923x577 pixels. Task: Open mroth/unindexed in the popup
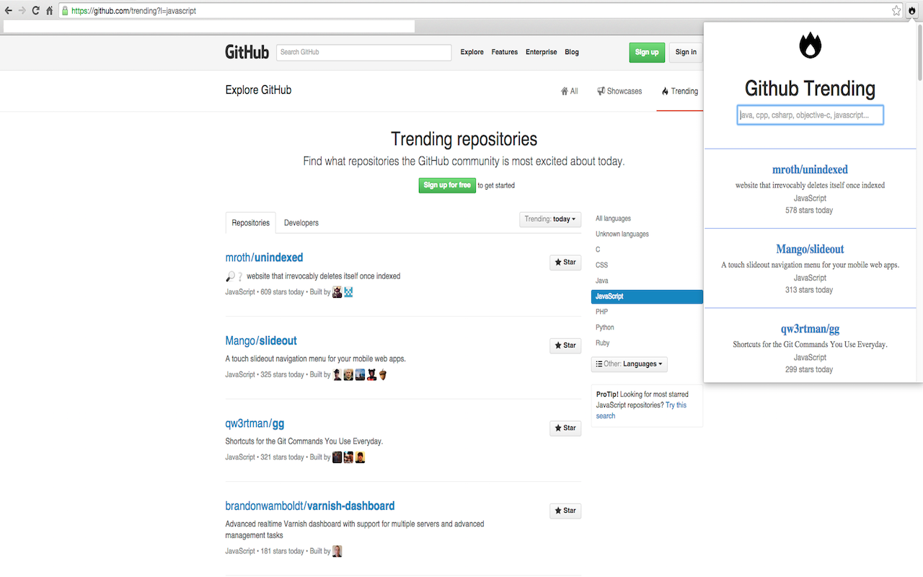tap(811, 169)
